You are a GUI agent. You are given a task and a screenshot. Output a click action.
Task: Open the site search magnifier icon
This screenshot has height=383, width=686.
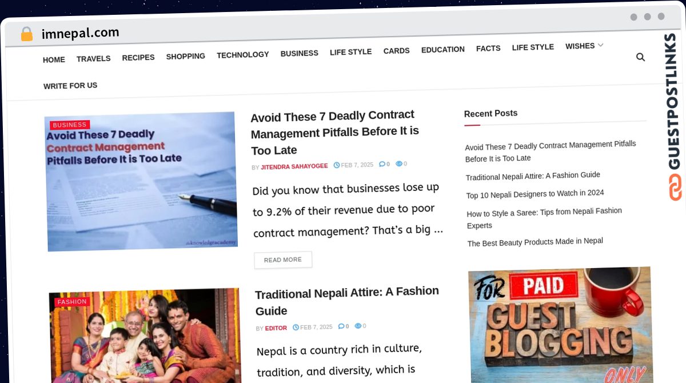[640, 57]
